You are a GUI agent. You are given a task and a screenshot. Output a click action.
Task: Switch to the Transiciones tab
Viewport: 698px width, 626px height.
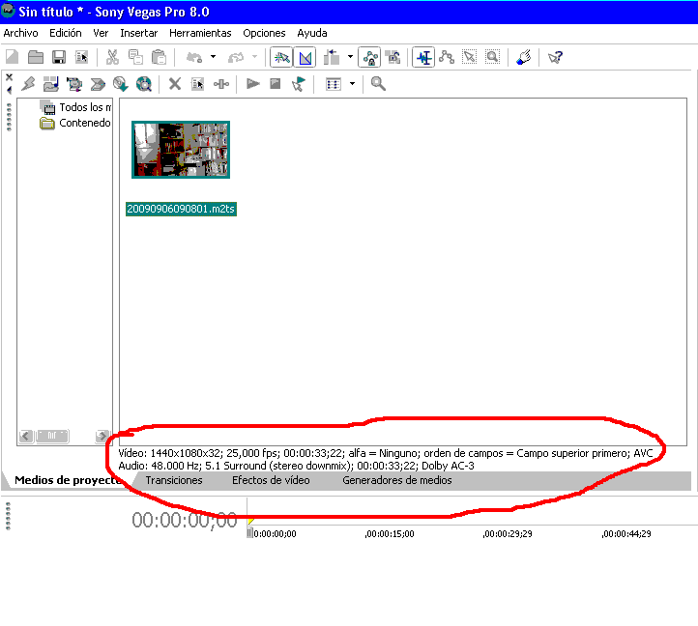(174, 480)
